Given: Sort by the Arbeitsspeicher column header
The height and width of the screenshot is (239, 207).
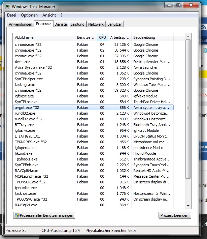Looking at the screenshot, I should tap(119, 37).
